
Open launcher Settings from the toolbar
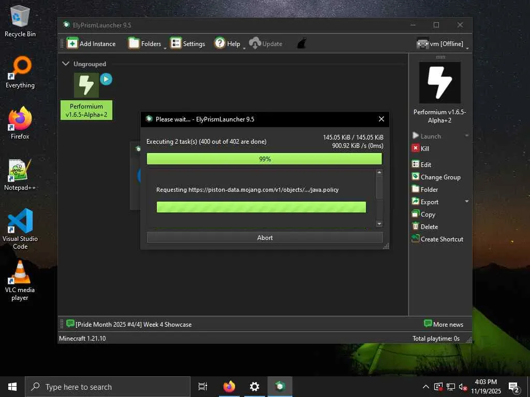(x=187, y=43)
